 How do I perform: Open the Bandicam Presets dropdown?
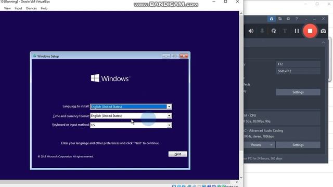click(259, 145)
